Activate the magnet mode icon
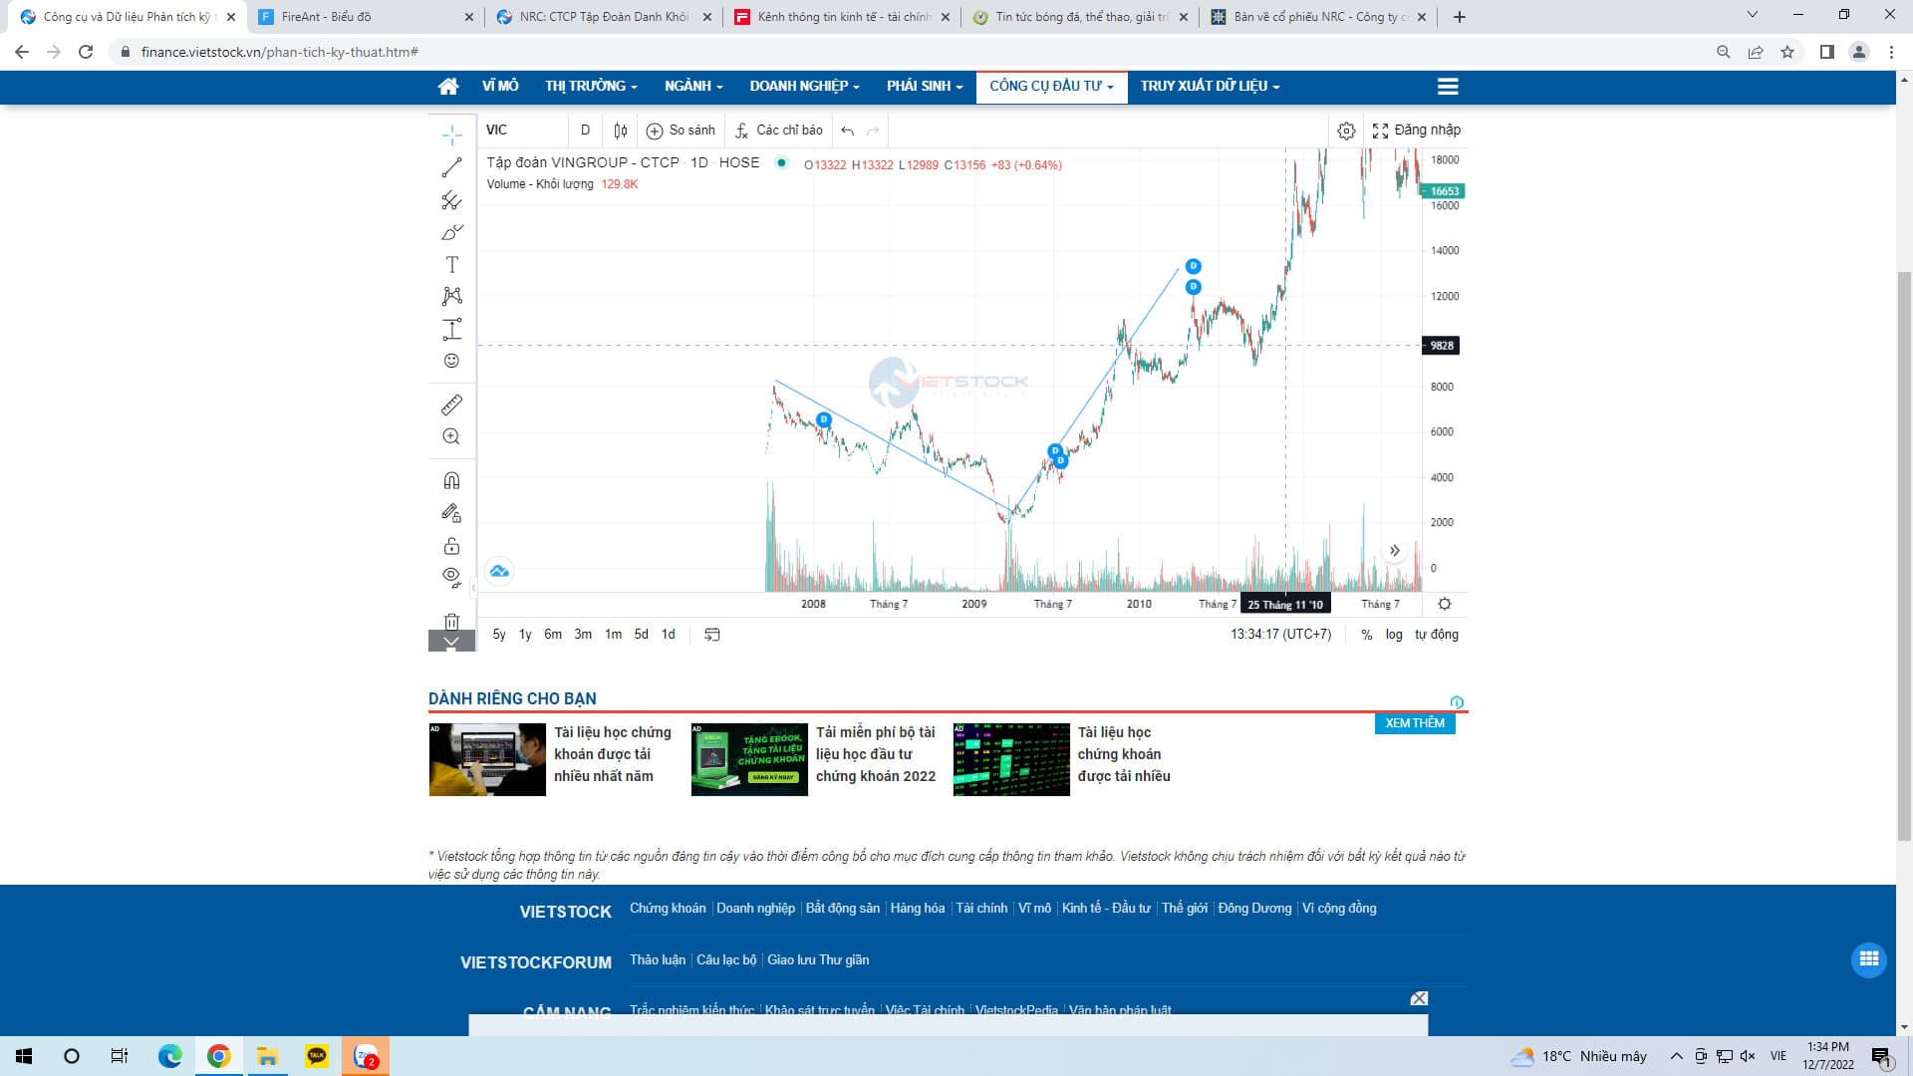Screen dimensions: 1913x1076 pos(451,481)
